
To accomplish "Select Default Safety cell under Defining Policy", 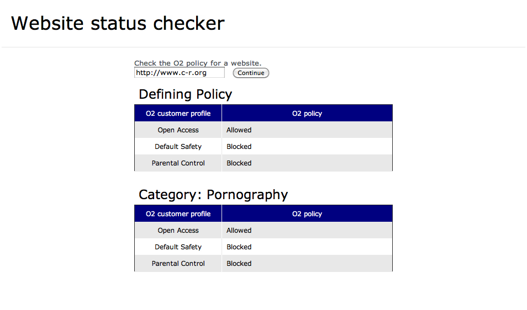I will point(178,147).
